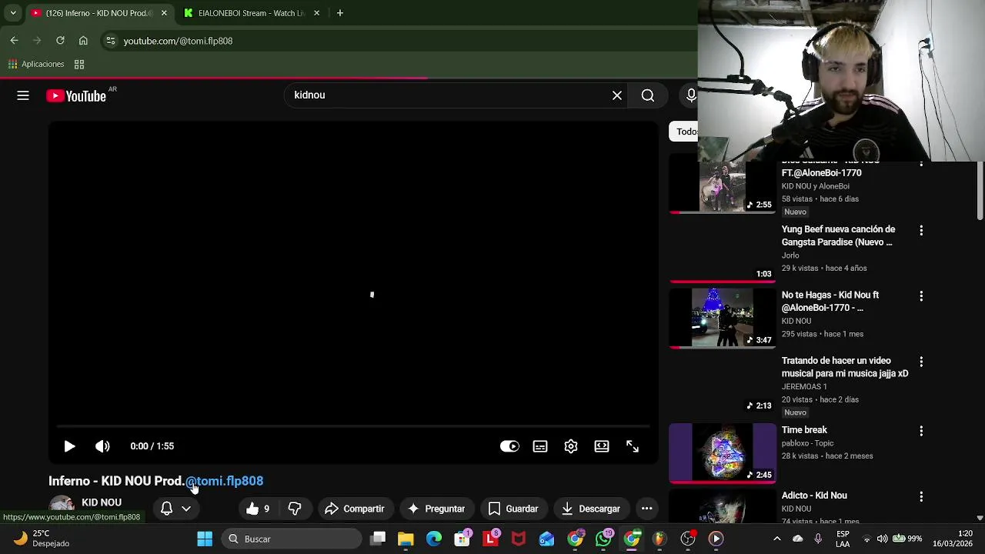This screenshot has width=985, height=554.
Task: Click the taskbar Buscar search box
Action: 292,539
